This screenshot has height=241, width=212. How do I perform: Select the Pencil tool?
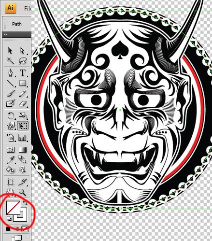(22, 93)
